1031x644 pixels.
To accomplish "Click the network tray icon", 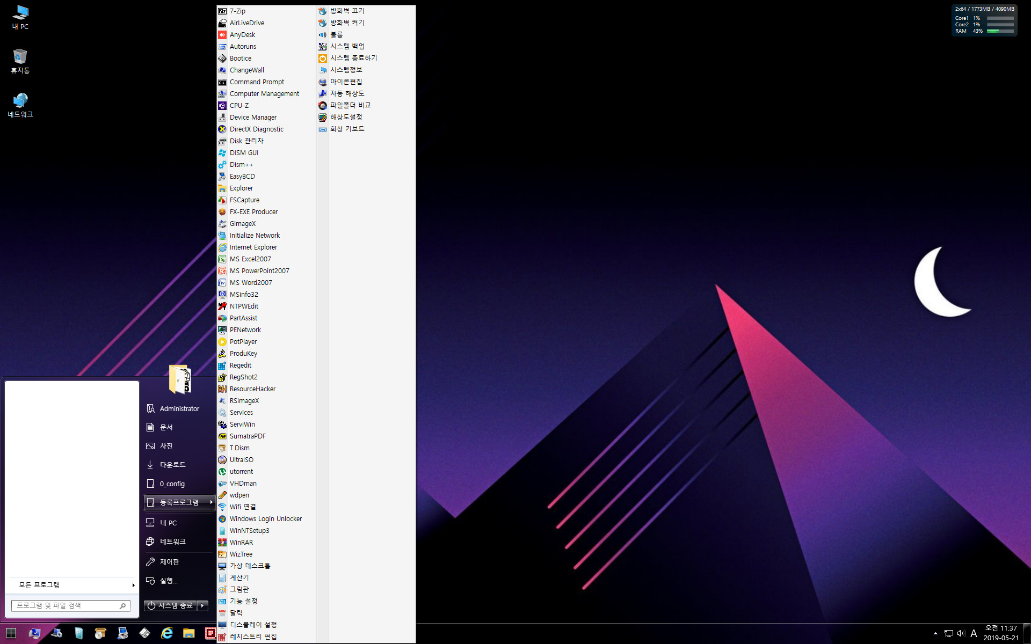I will pyautogui.click(x=949, y=633).
